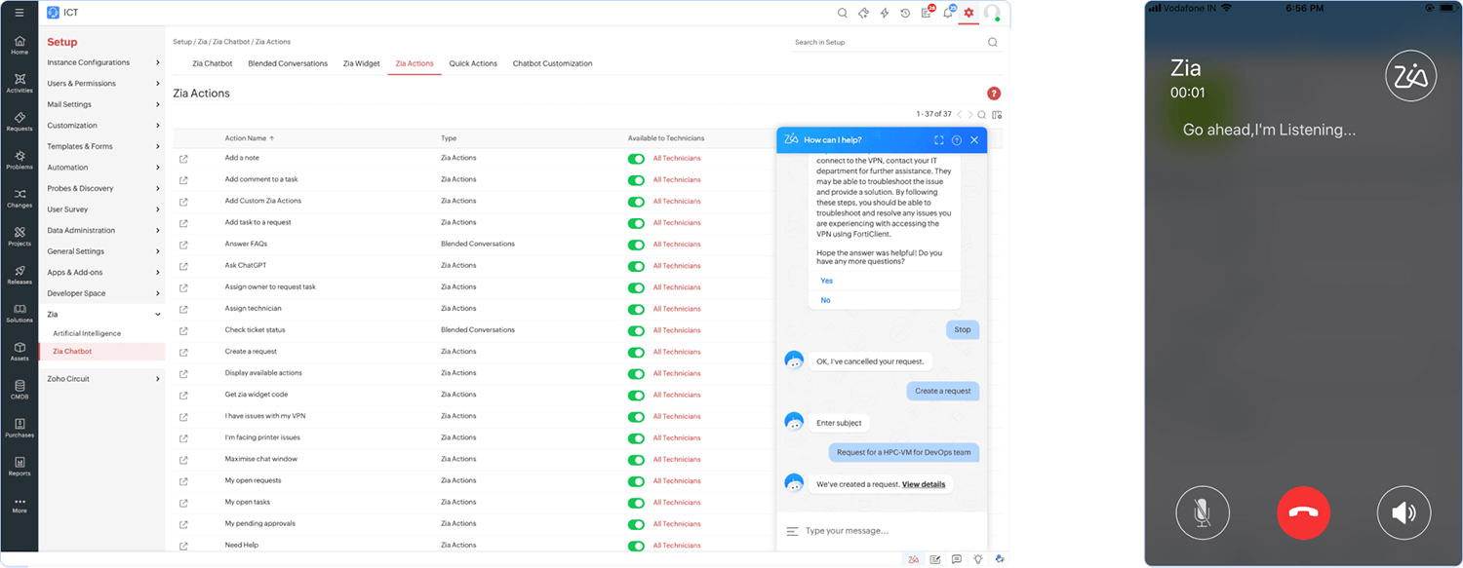Image resolution: width=1463 pixels, height=568 pixels.
Task: Show More modules in left sidebar
Action: pyautogui.click(x=20, y=505)
